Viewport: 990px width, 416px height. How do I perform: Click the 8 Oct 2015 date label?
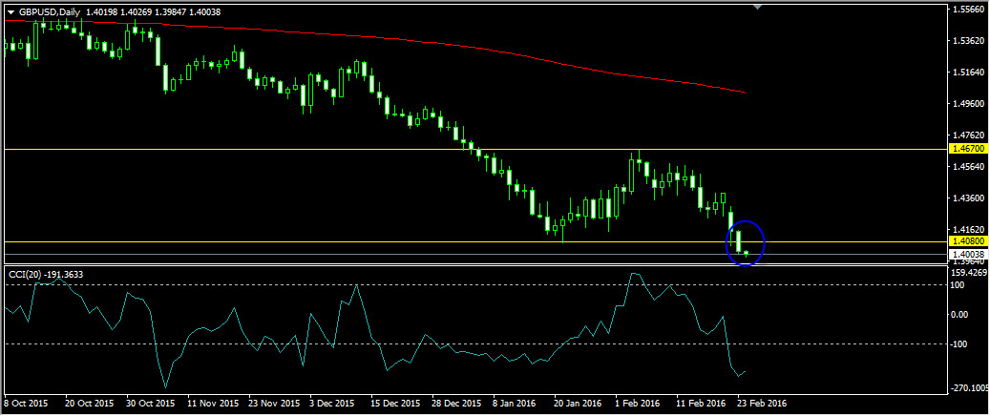pyautogui.click(x=26, y=404)
